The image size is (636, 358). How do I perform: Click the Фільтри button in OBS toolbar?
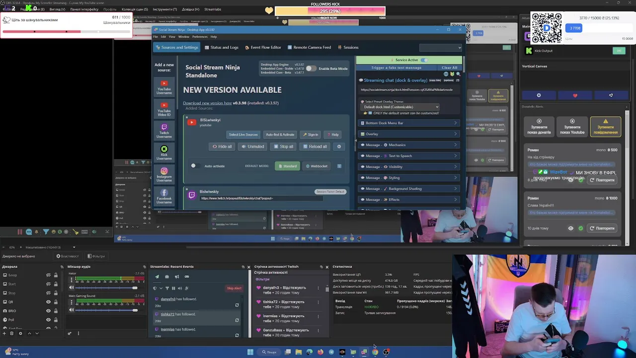pyautogui.click(x=96, y=256)
